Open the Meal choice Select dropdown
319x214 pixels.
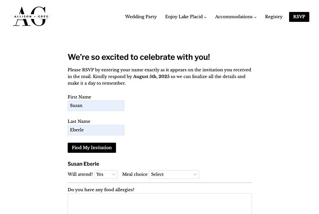pyautogui.click(x=174, y=174)
